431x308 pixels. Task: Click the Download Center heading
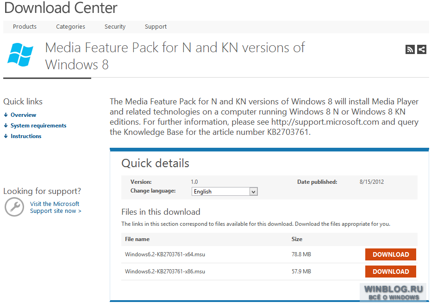tap(61, 8)
